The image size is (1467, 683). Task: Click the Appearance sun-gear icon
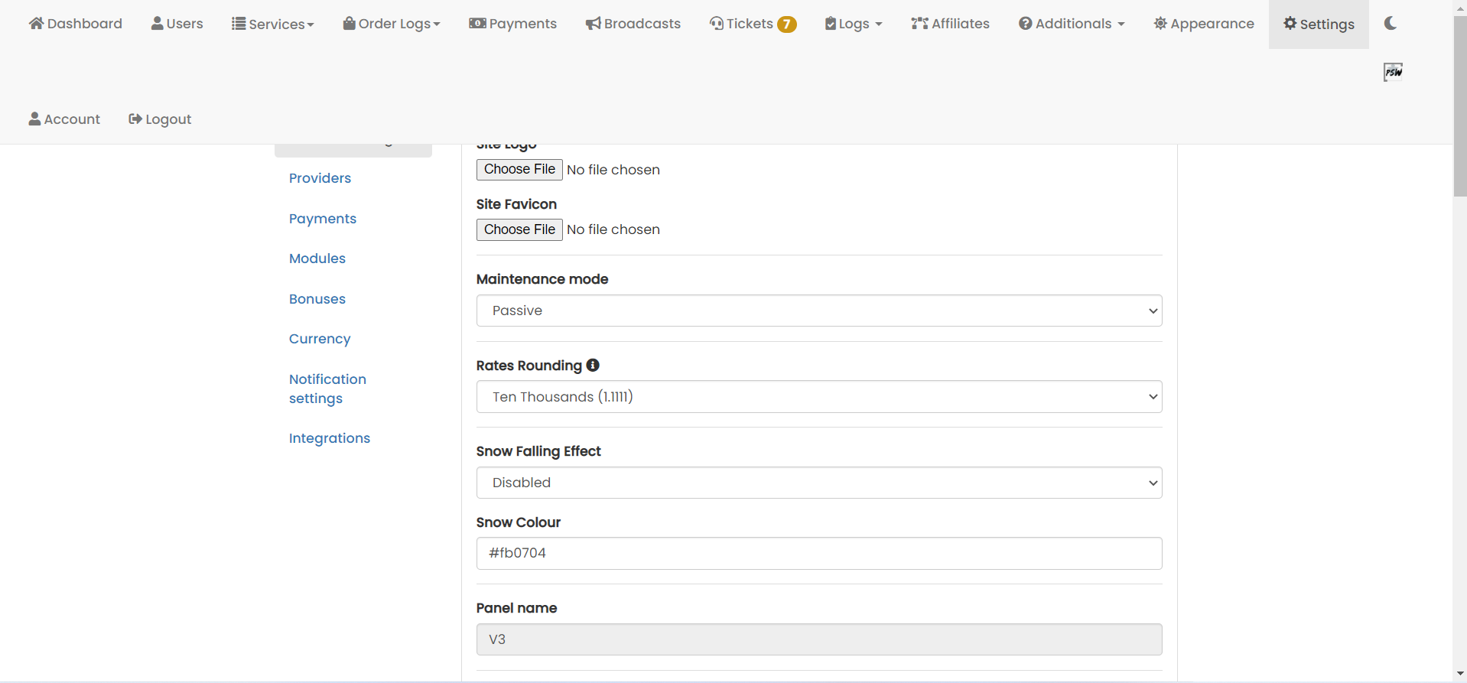click(1160, 23)
